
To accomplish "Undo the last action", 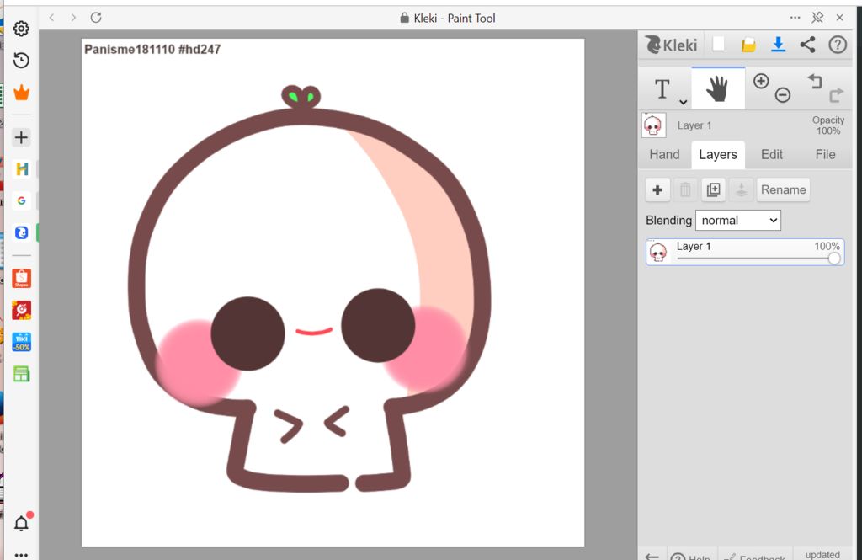I will click(815, 82).
